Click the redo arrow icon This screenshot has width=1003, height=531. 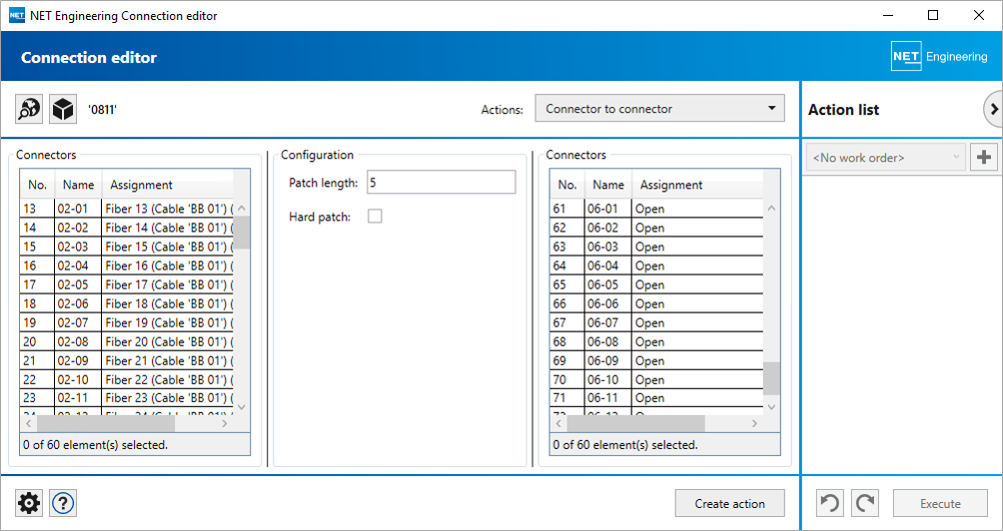tap(865, 503)
